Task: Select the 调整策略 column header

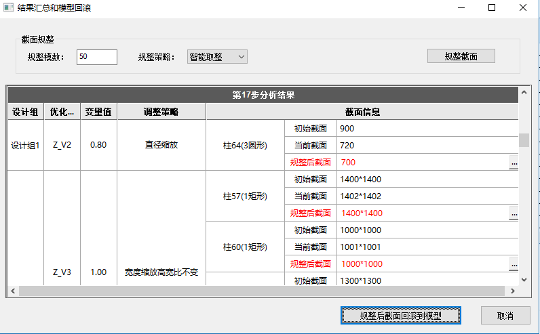Action: (161, 112)
